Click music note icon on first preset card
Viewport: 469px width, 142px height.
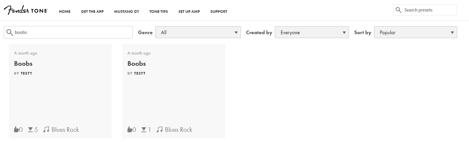point(46,130)
